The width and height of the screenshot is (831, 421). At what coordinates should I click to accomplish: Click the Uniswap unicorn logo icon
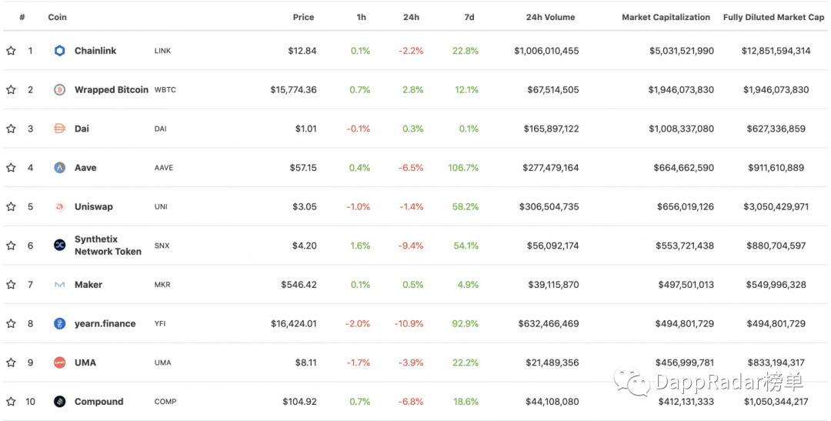[60, 207]
